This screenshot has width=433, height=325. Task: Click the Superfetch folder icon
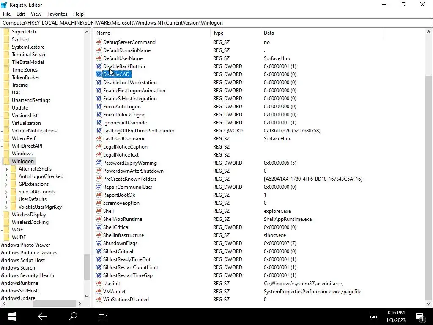tap(7, 31)
